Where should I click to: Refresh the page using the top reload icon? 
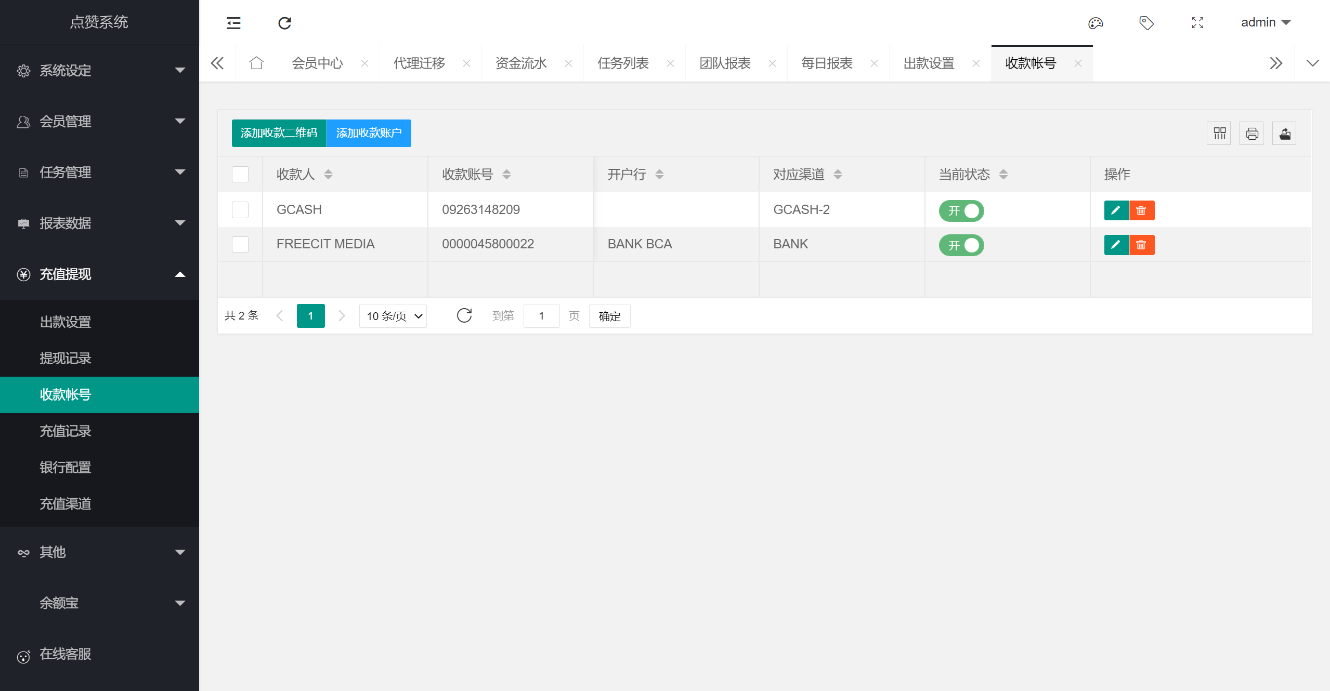[x=284, y=23]
